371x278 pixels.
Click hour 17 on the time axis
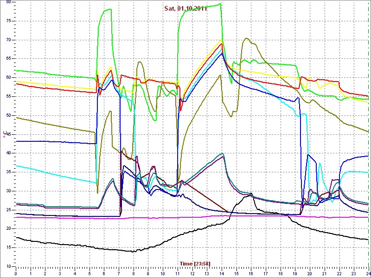coord(265,273)
